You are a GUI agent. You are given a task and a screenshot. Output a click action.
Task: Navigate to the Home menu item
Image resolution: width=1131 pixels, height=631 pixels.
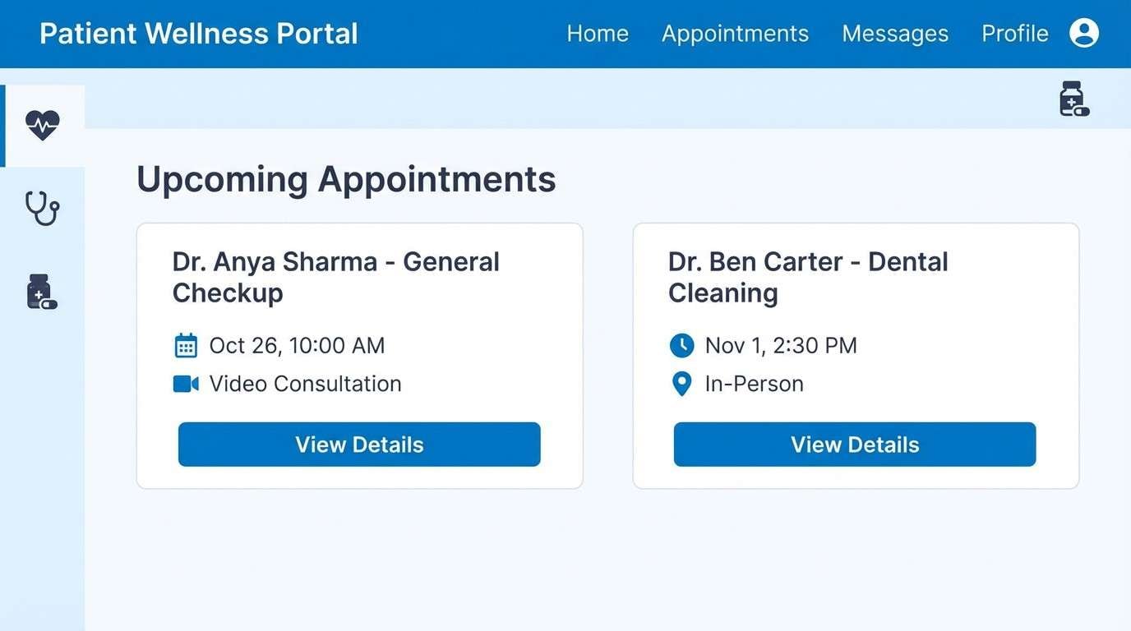[598, 34]
